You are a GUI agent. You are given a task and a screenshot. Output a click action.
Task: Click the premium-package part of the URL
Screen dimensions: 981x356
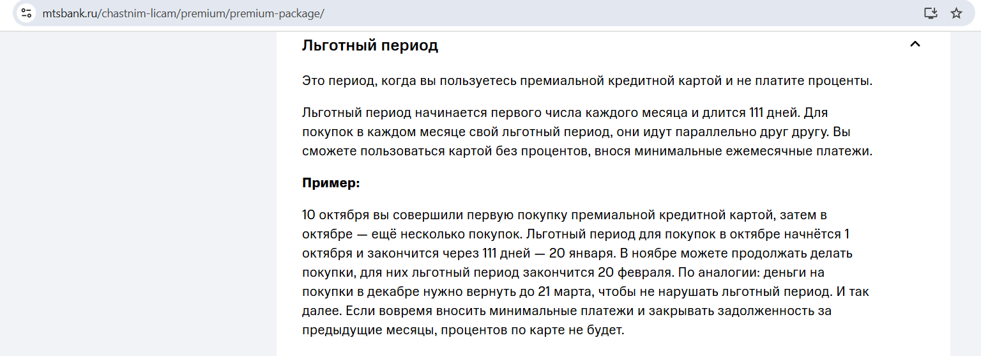(287, 13)
